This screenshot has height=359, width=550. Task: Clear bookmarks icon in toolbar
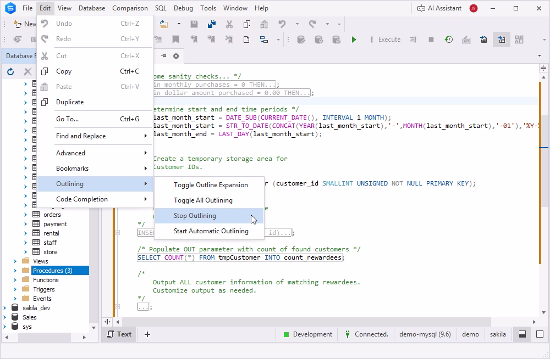click(x=229, y=40)
